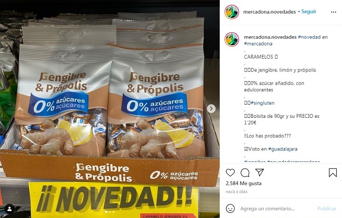Screen dimensions: 342x218
Task: View the 2,584 Me gusta likes list
Action: pyautogui.click(x=243, y=183)
